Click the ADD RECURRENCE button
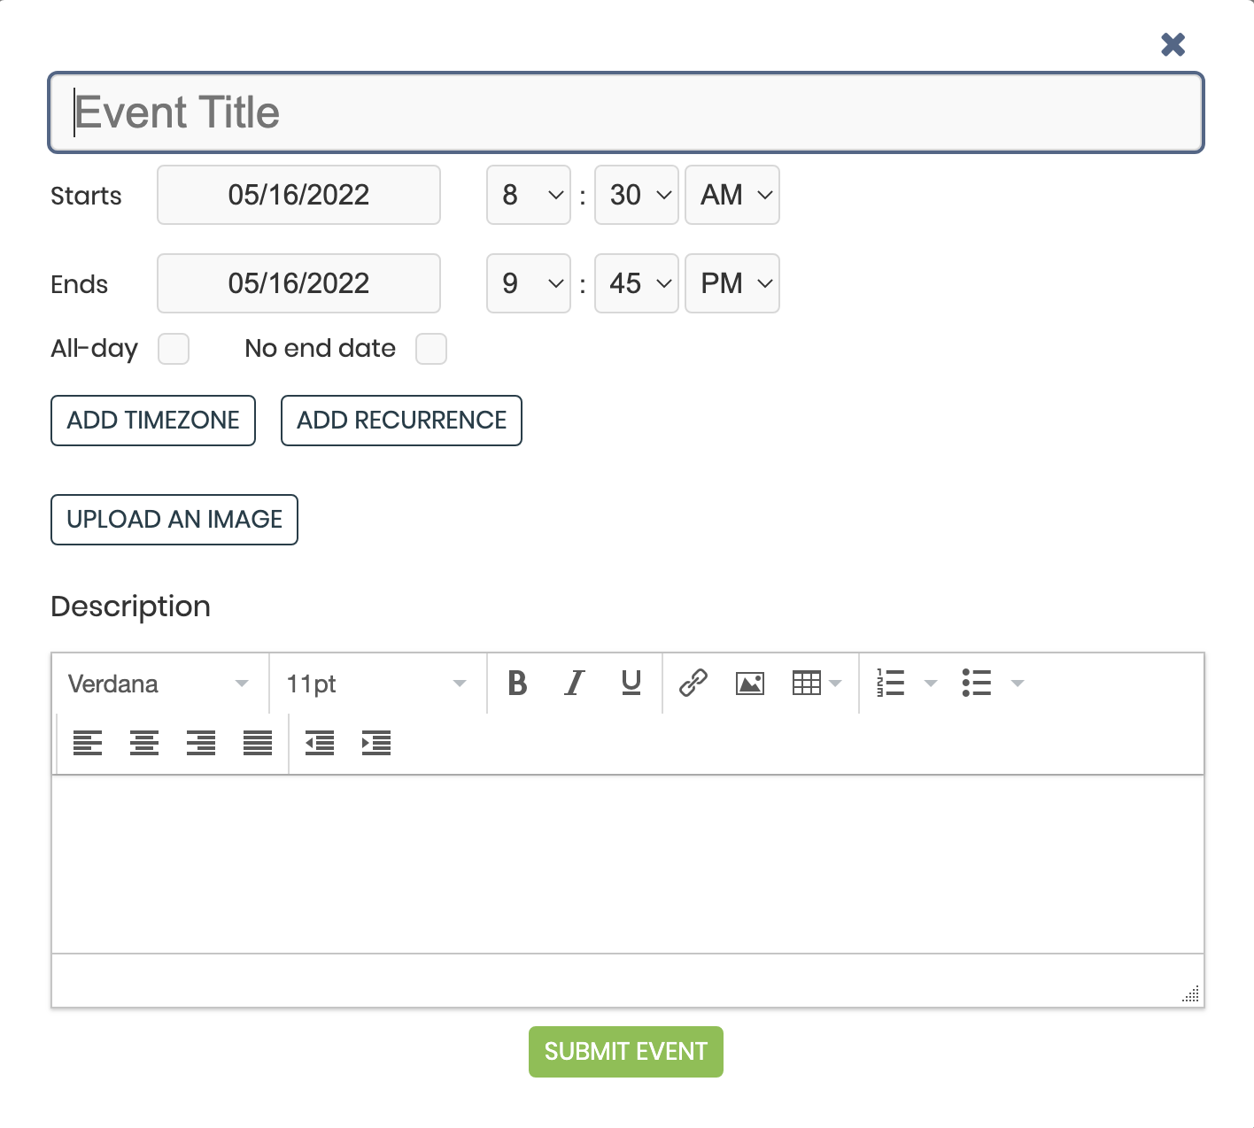 click(x=401, y=421)
